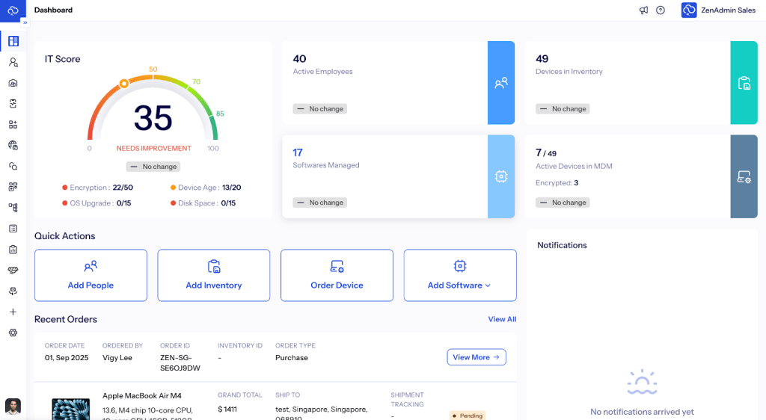Open the handshake icon in sidebar
The height and width of the screenshot is (420, 766).
(13, 270)
